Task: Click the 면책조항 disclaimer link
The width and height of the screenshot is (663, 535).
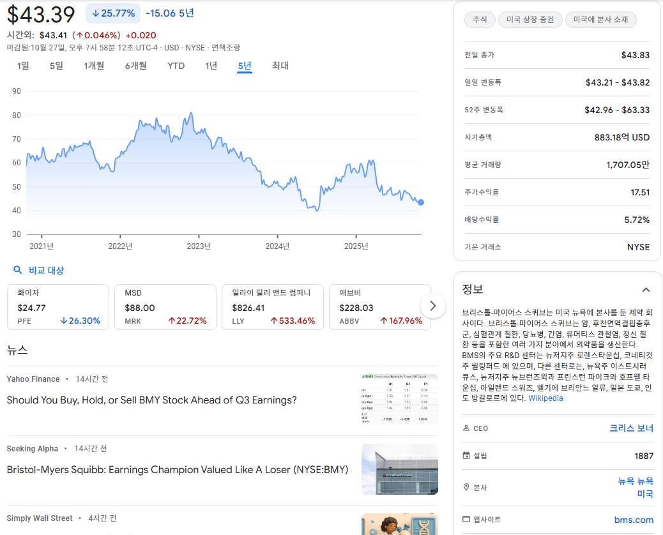Action: pyautogui.click(x=226, y=48)
